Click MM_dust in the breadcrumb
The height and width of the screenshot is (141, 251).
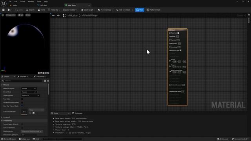pos(73,16)
